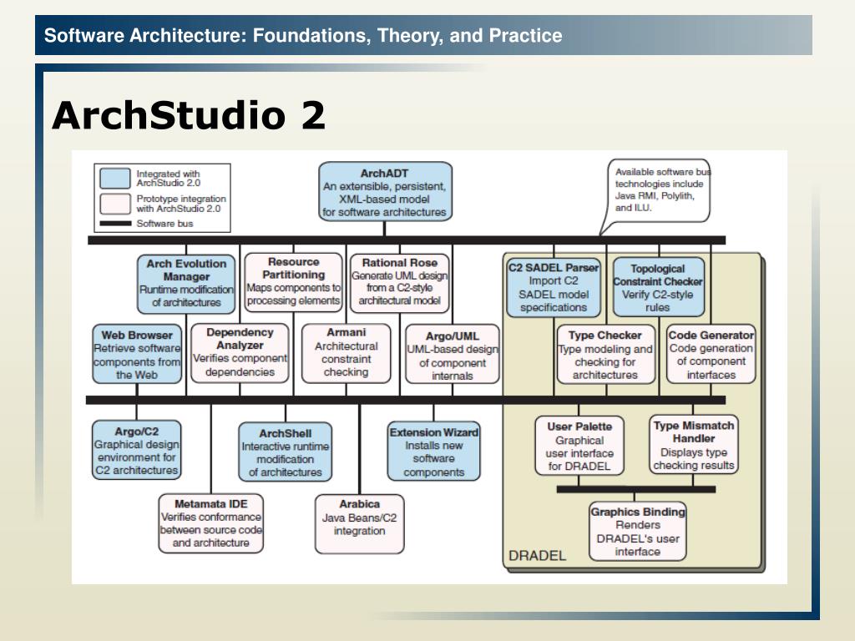Image resolution: width=855 pixels, height=641 pixels.
Task: Click the ArchStudio 2 slide title
Action: [189, 115]
